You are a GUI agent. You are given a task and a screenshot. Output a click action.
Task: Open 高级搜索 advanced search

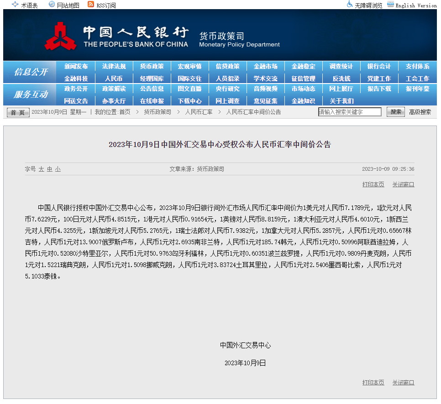[420, 112]
